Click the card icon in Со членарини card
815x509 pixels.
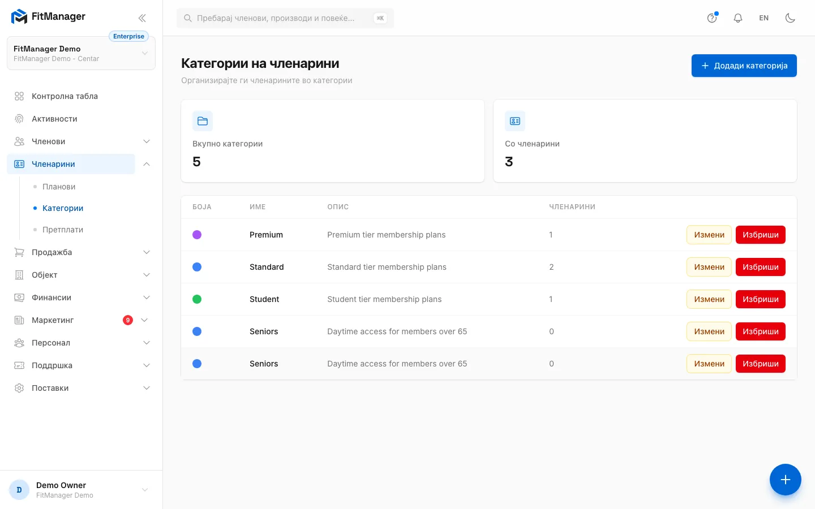pyautogui.click(x=515, y=121)
